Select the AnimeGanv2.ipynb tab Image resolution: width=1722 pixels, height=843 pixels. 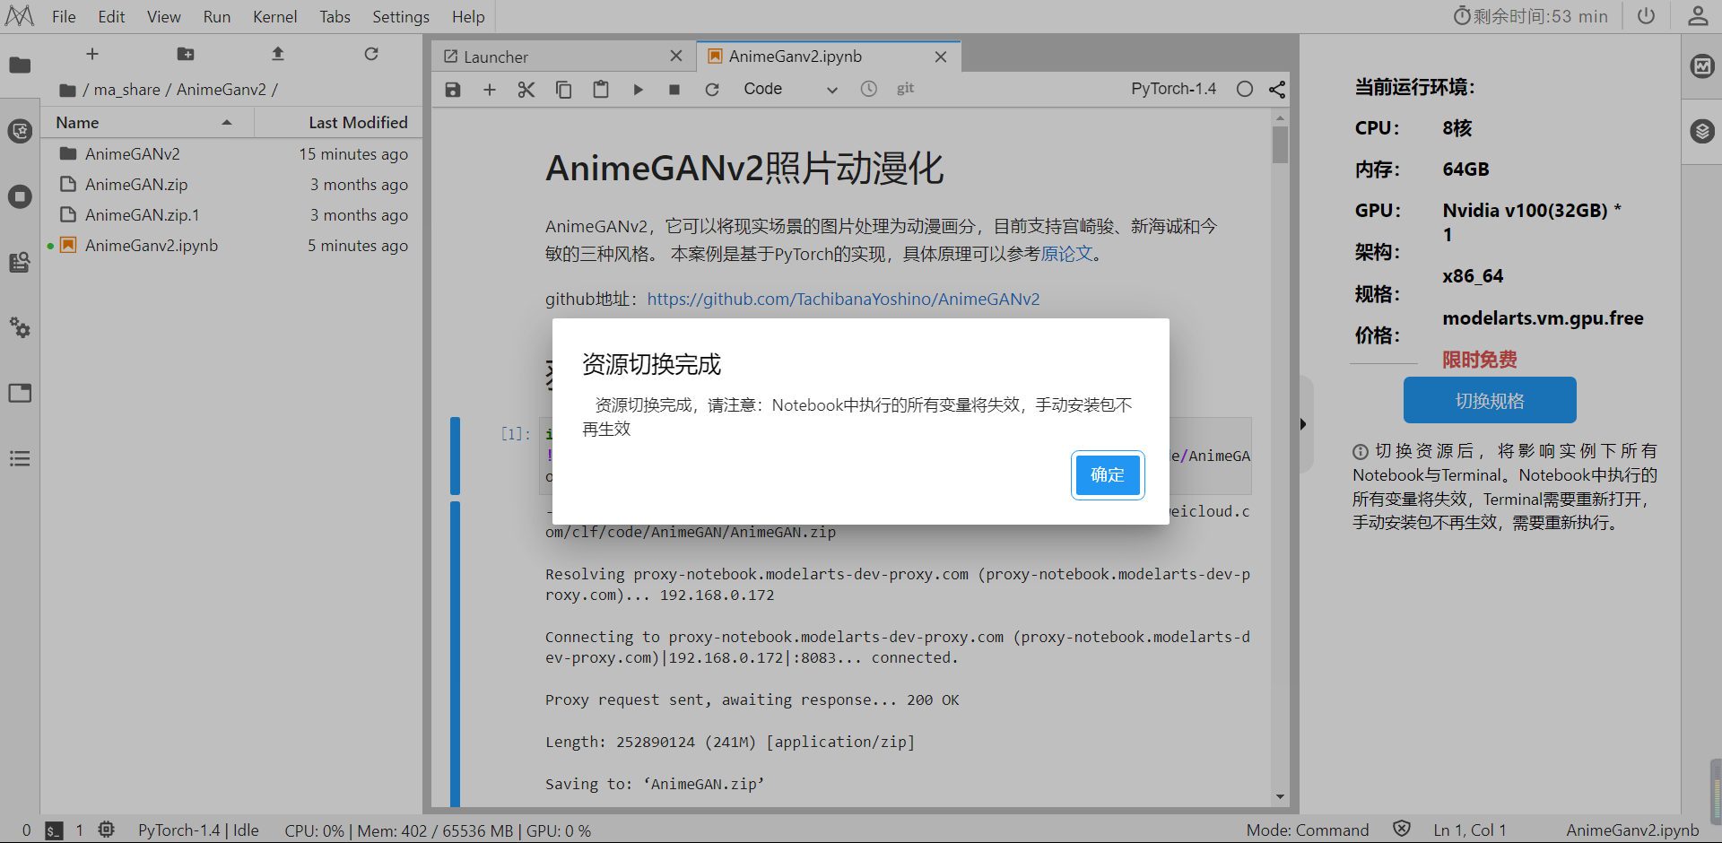point(828,56)
